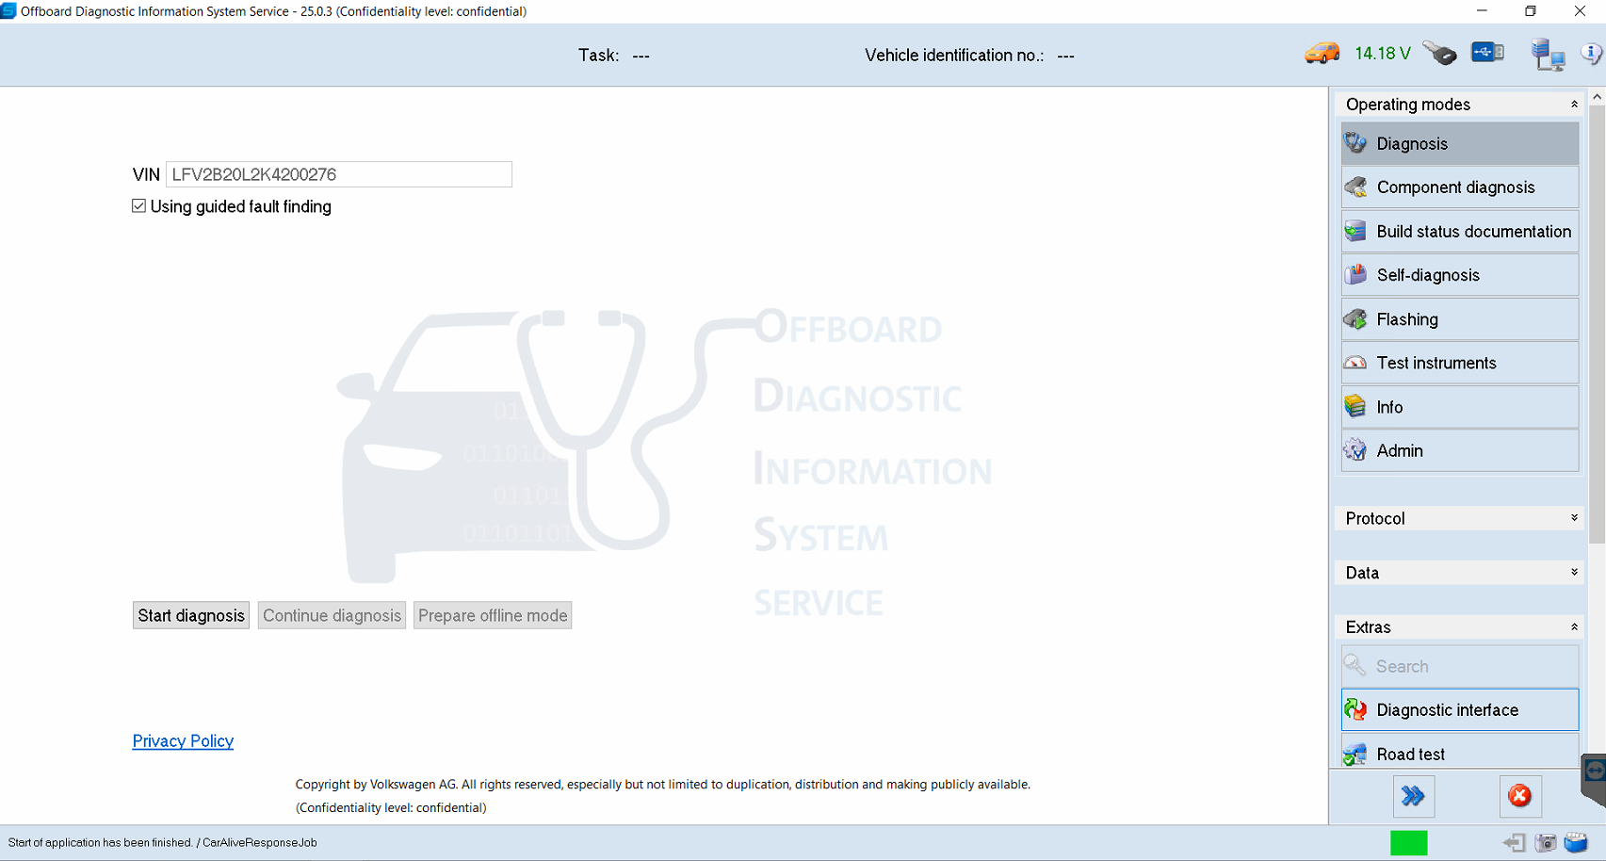Viewport: 1606px width, 861px height.
Task: Click the green status indicator in status bar
Action: coord(1408,842)
